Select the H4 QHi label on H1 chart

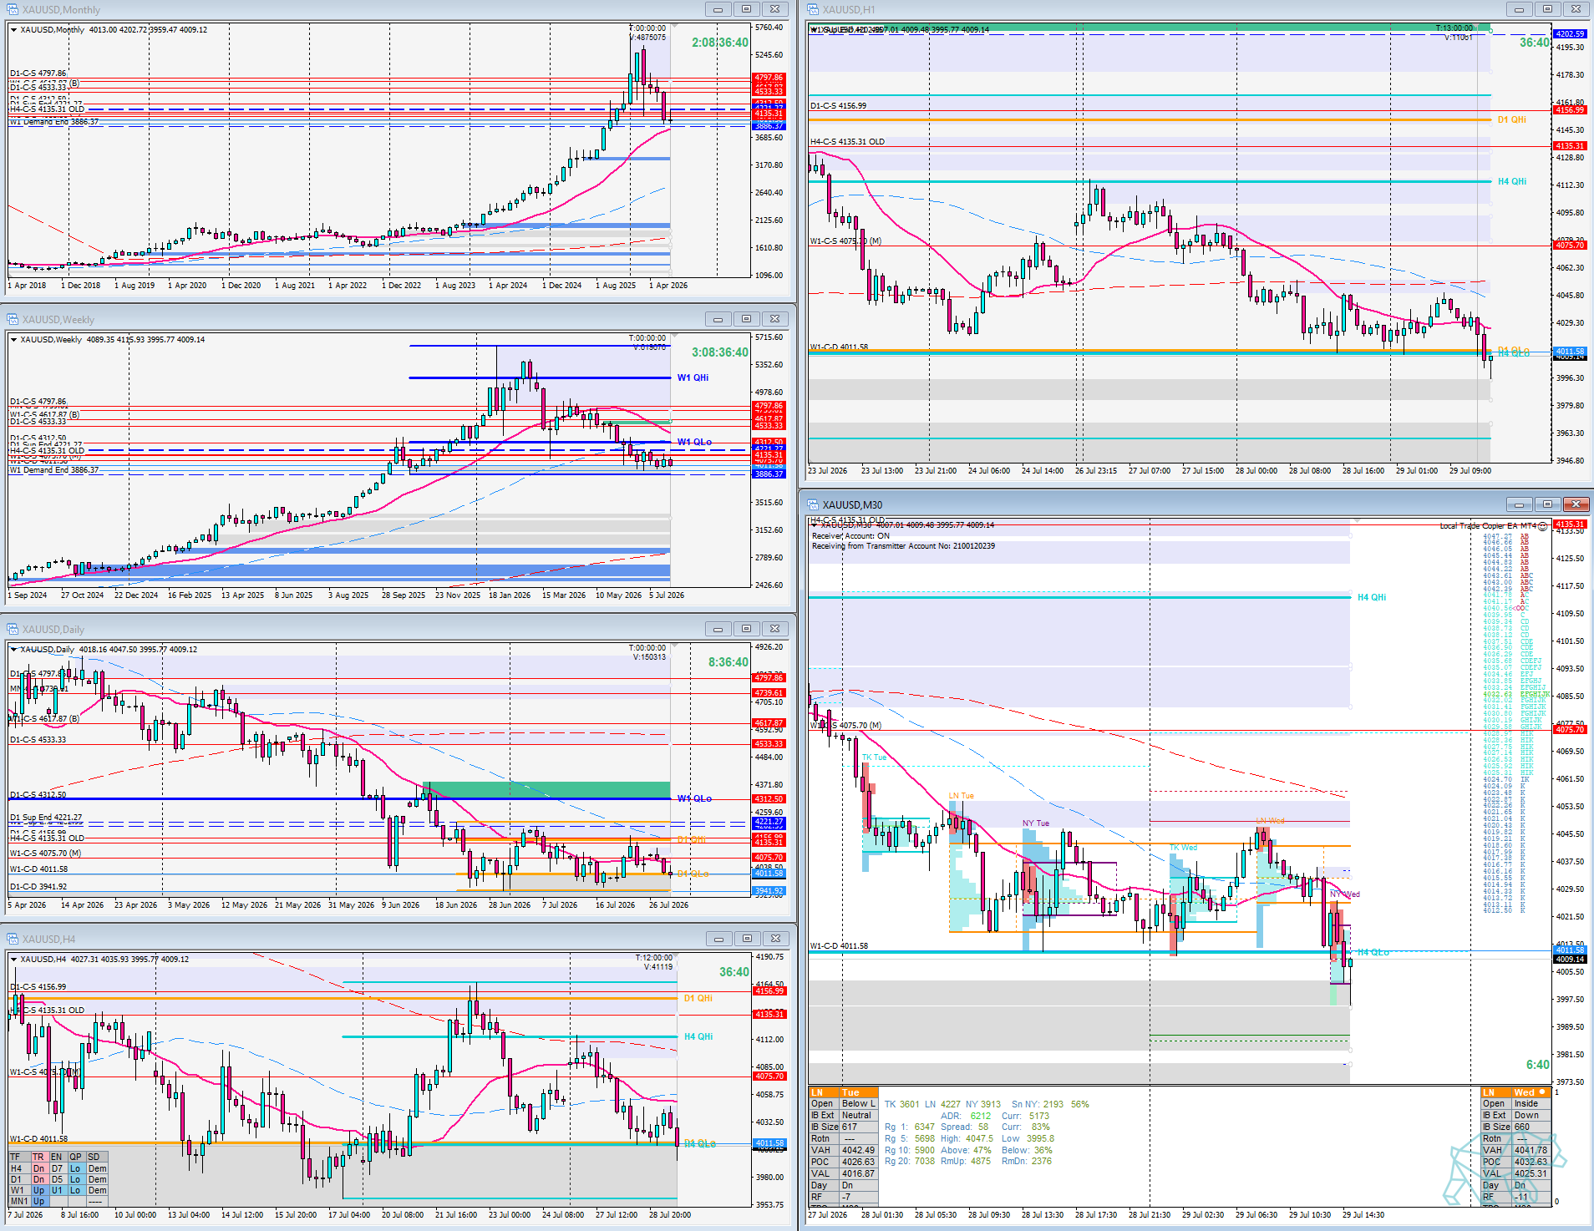[x=1511, y=182]
